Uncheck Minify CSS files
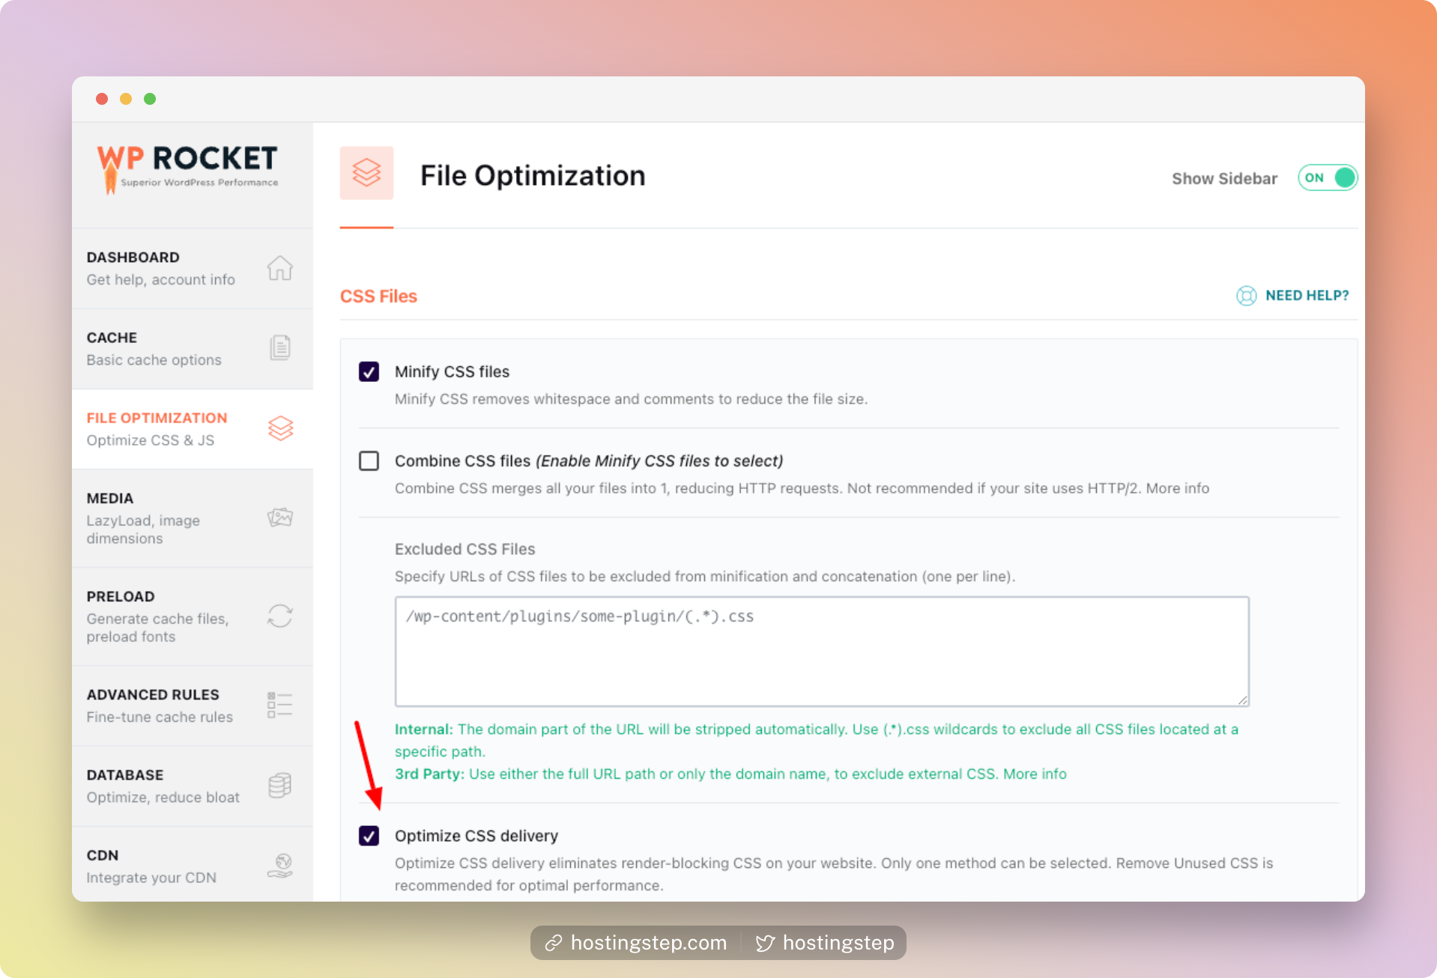Image resolution: width=1437 pixels, height=978 pixels. [x=369, y=371]
